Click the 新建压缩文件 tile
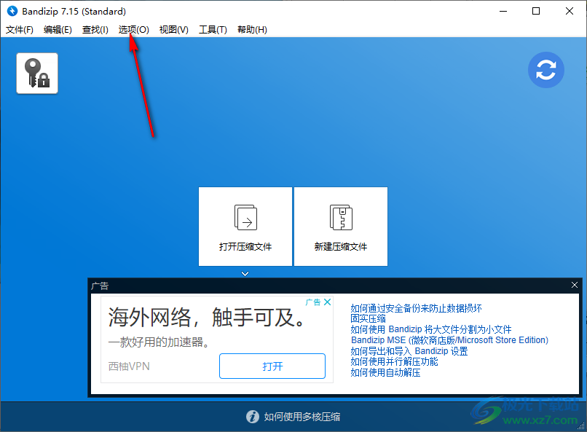 (341, 227)
